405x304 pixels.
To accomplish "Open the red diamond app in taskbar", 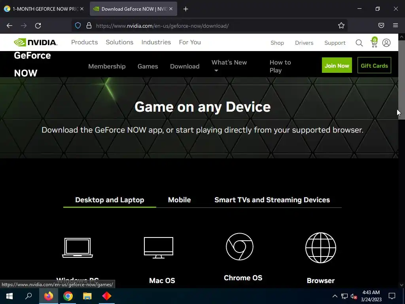I will [107, 296].
